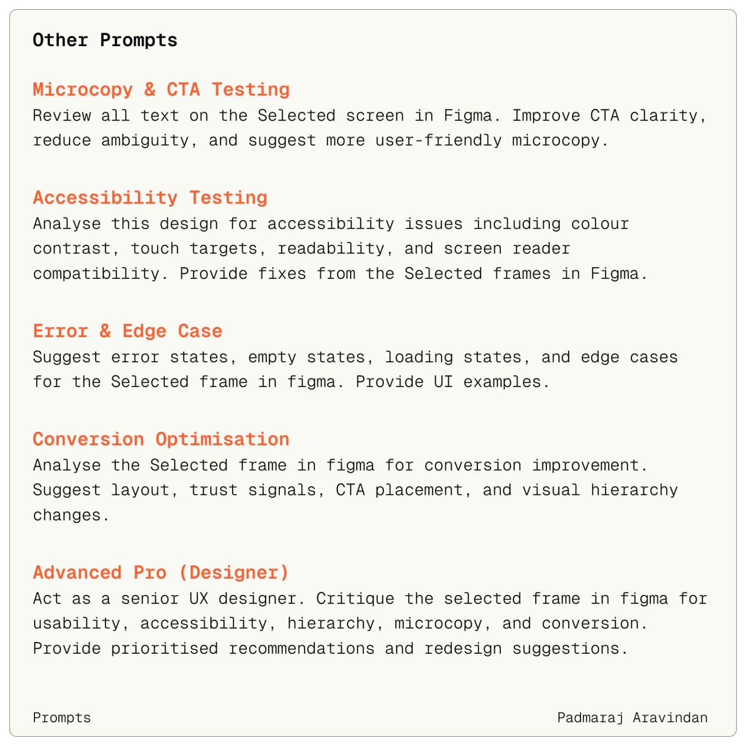Click the 'Analyse the Selected frame' conversion line
The image size is (746, 746).
pyautogui.click(x=340, y=465)
